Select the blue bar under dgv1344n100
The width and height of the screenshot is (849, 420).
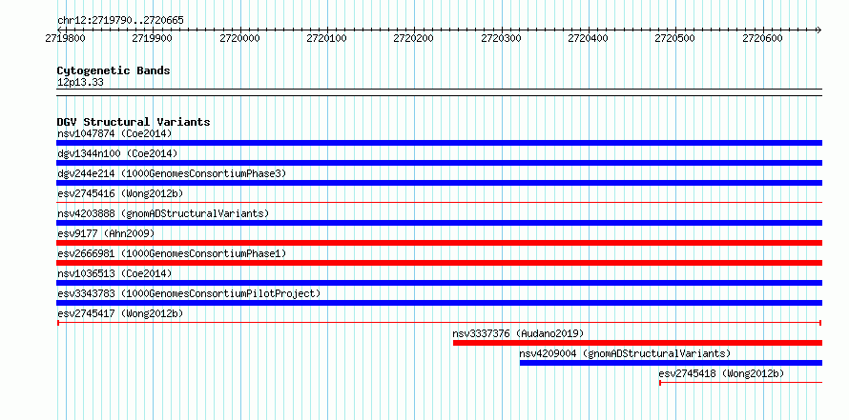tap(439, 163)
